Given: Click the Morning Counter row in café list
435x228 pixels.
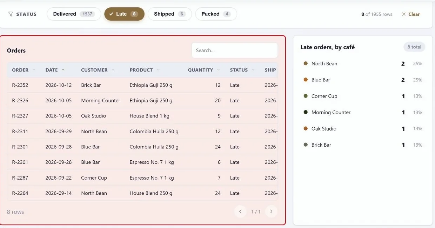Looking at the screenshot, I should (363, 112).
